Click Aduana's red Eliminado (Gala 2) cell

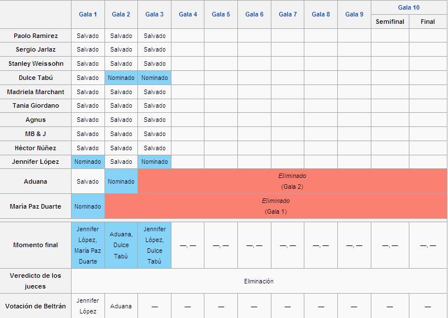[x=292, y=181]
